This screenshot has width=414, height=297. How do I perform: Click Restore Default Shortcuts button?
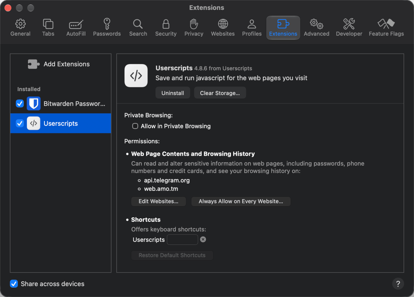point(172,255)
